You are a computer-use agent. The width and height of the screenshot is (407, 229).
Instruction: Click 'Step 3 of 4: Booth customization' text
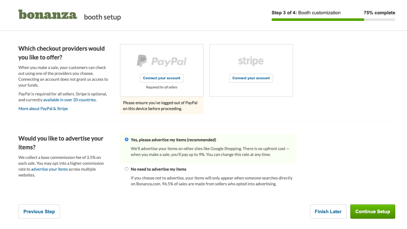pos(306,13)
